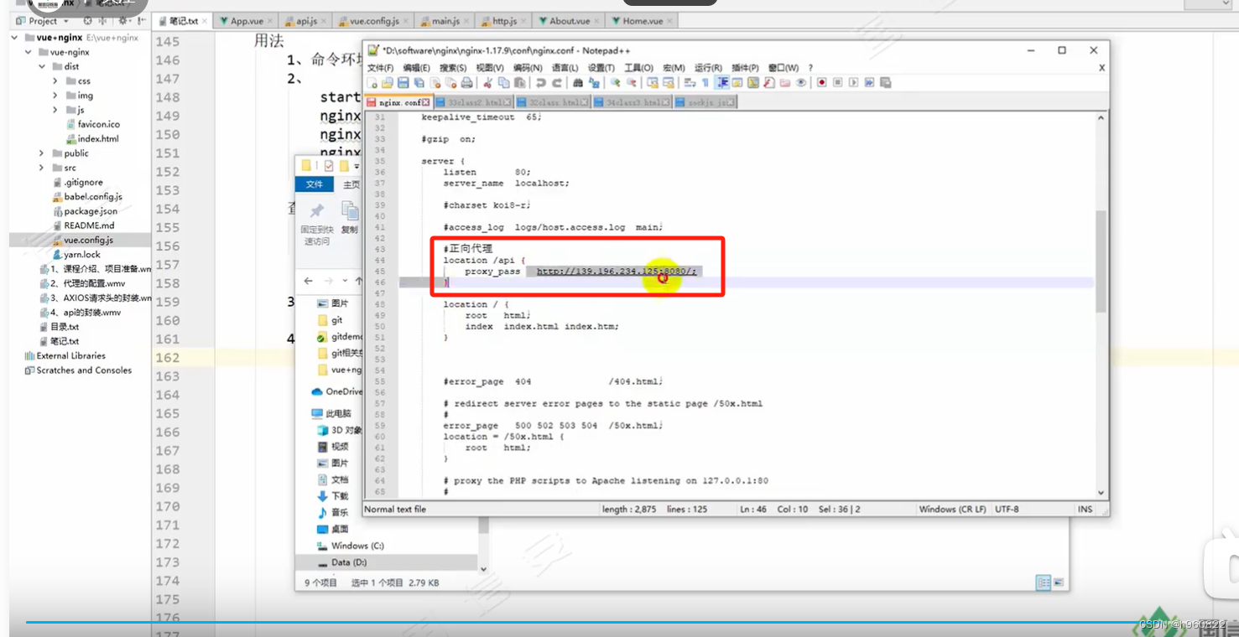Click the Playback macro icon
Viewport: 1239px width, 637px height.
pos(853,82)
